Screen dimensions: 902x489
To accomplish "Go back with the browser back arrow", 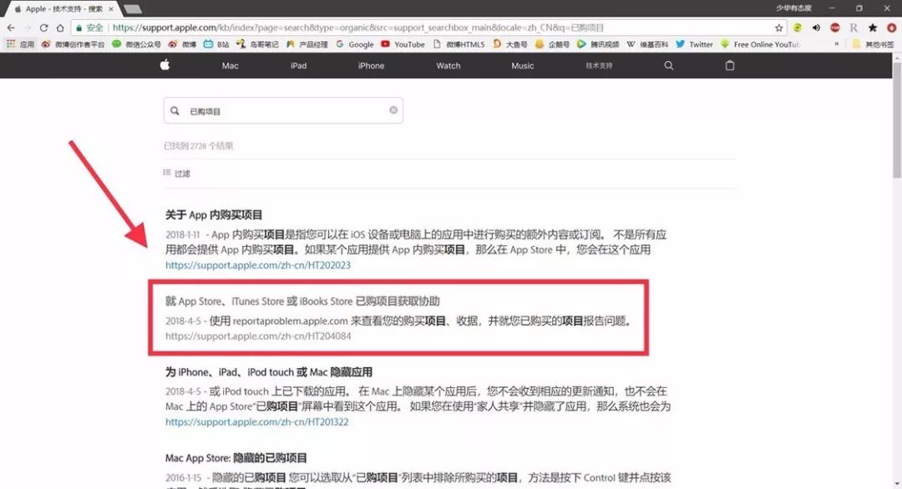I will (11, 28).
